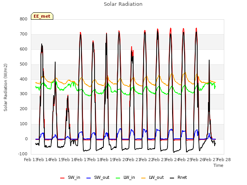Click the Feb 20 x-axis tick label
The width and height of the screenshot is (247, 185).
coord(121,160)
